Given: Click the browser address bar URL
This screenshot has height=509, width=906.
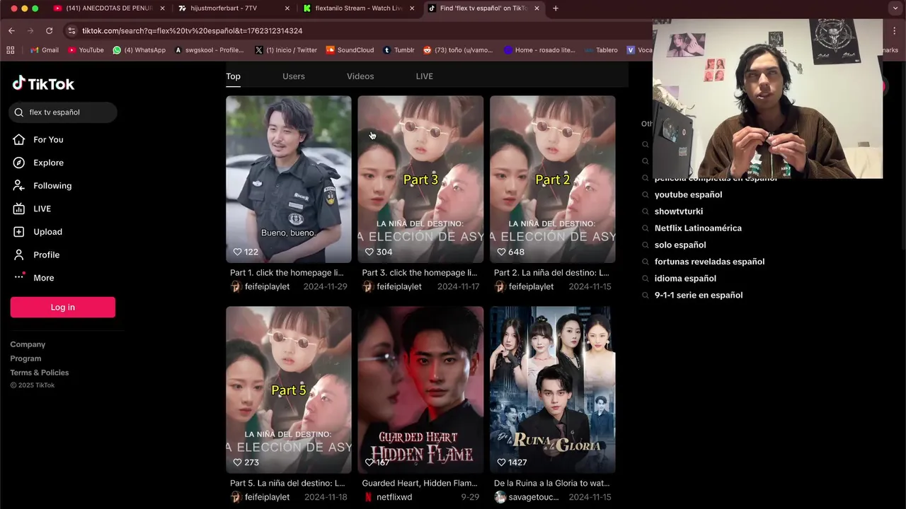Looking at the screenshot, I should [192, 31].
